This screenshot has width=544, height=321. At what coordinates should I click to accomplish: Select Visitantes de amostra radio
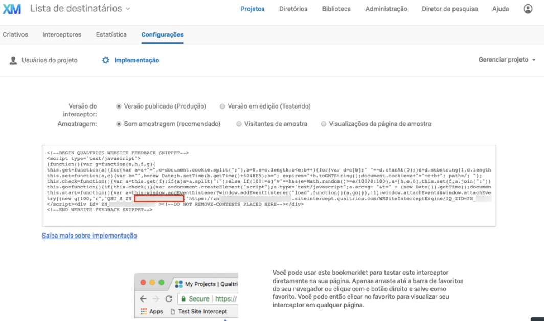pyautogui.click(x=239, y=124)
